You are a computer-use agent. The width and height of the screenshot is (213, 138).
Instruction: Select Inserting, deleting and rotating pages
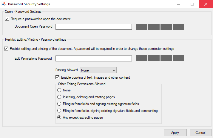pyautogui.click(x=59, y=97)
